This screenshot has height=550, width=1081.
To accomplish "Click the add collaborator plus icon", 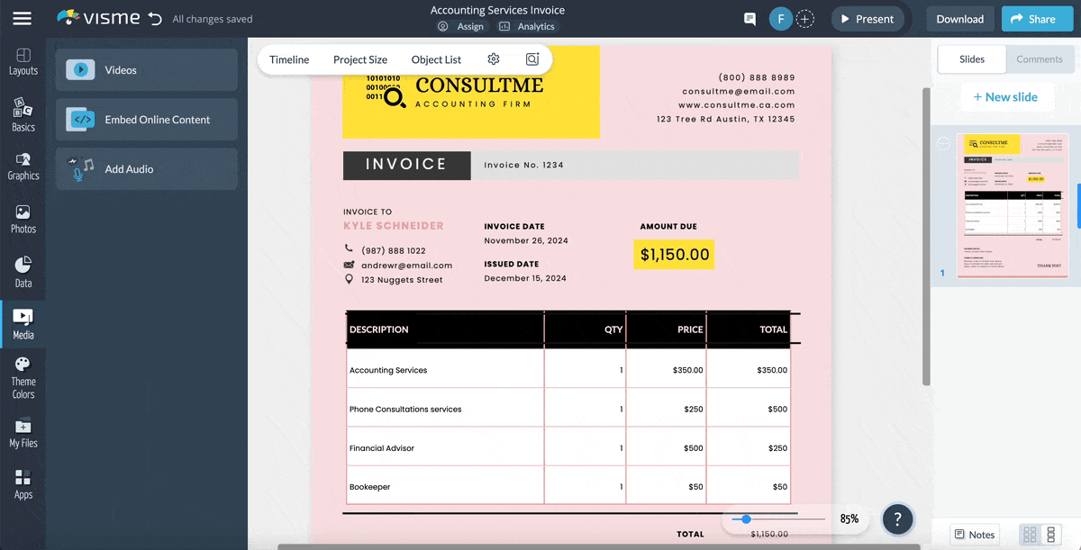I will point(805,19).
